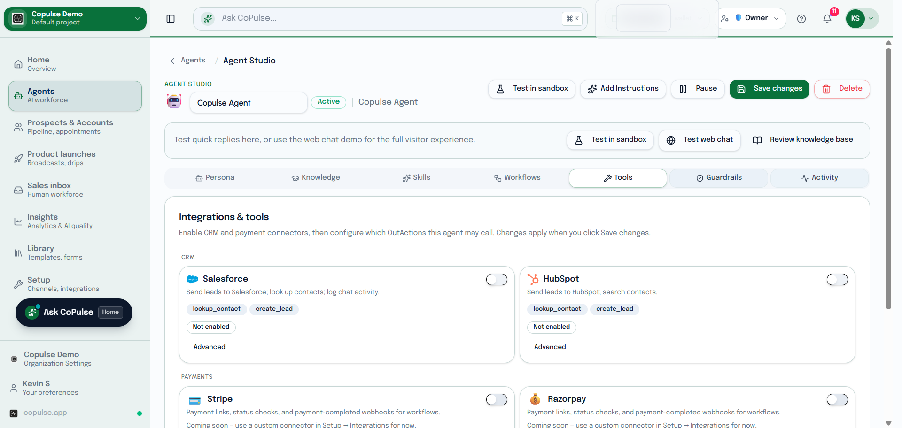
Task: Click the Copulse Agent robot avatar
Action: 174,101
